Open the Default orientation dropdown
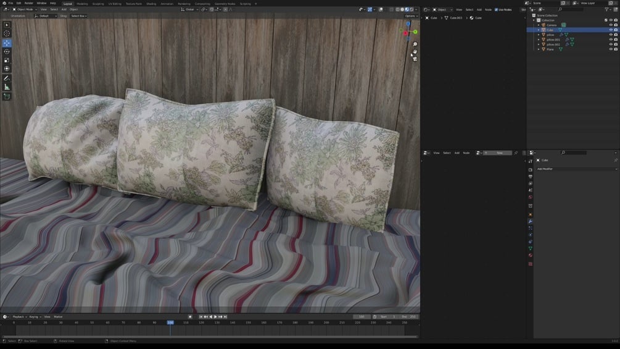 [46, 16]
